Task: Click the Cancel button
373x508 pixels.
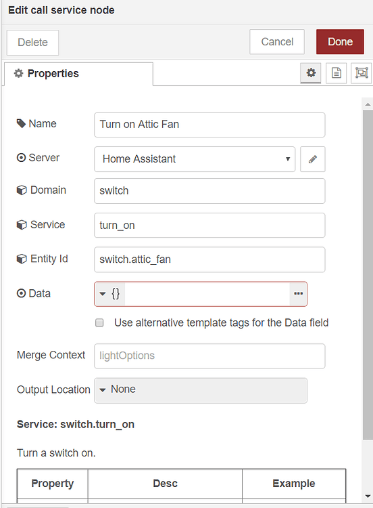Action: click(x=277, y=42)
